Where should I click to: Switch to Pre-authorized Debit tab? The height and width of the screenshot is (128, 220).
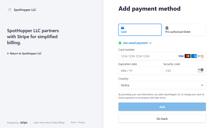coord(185,30)
